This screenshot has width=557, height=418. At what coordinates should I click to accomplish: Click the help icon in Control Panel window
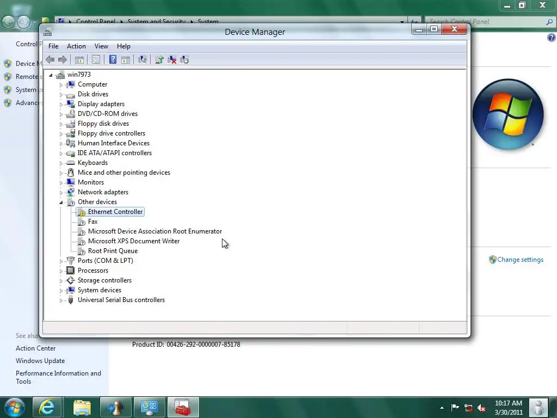pyautogui.click(x=551, y=38)
